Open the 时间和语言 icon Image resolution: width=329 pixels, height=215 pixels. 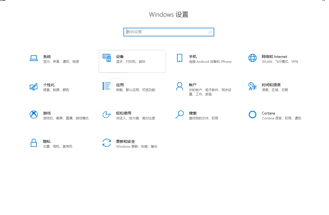coord(252,86)
